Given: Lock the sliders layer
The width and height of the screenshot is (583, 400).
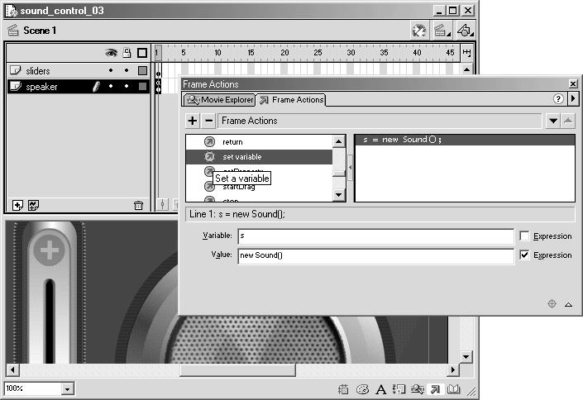Looking at the screenshot, I should click(127, 70).
